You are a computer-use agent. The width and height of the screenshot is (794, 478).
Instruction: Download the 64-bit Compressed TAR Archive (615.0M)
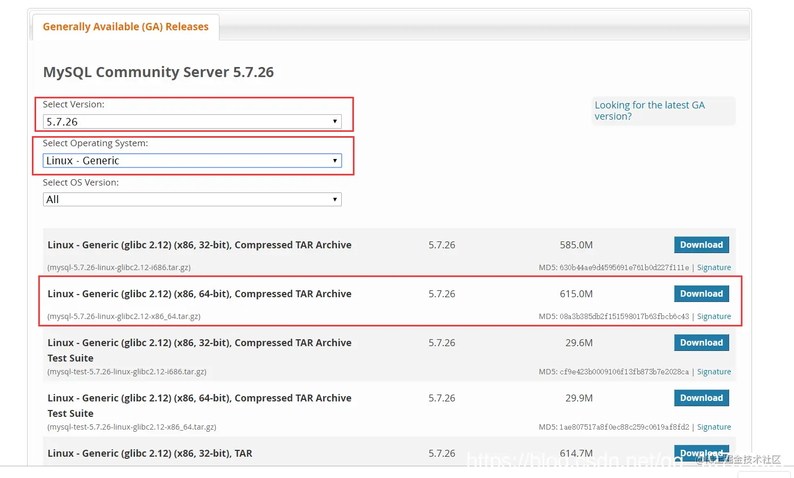pos(702,293)
